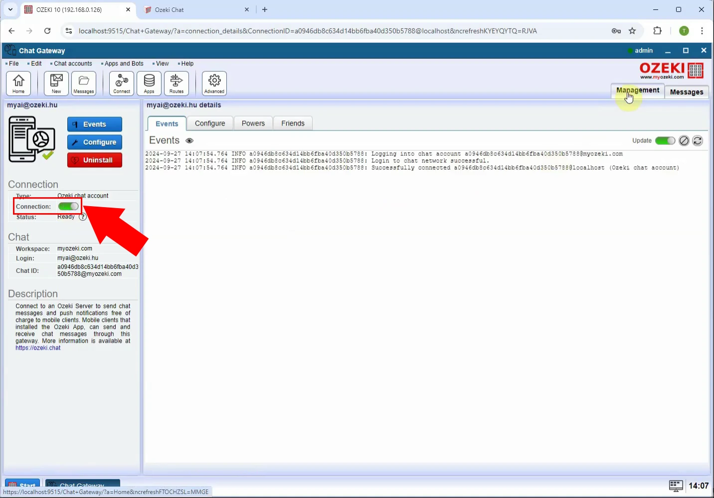The image size is (714, 498).
Task: Reload the browser page
Action: pos(47,31)
